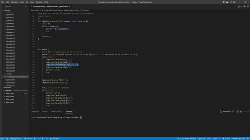
Task: Create a new terminal with plus icon
Action: point(232,112)
